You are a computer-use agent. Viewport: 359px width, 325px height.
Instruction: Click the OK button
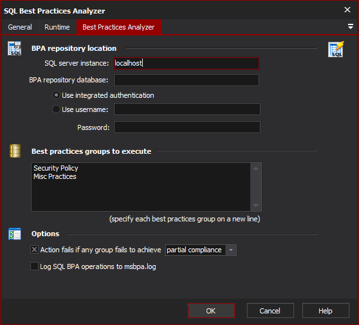click(211, 311)
